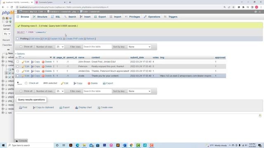Open the lower Number of rows dropdown

pos(60,91)
